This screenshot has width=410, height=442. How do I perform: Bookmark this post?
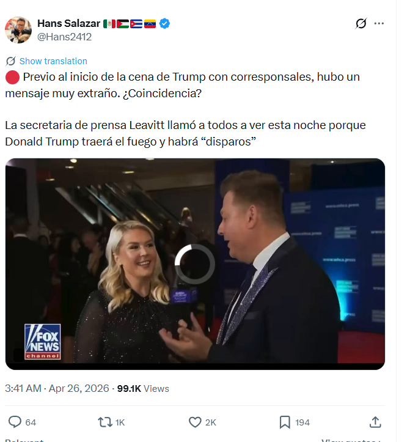[x=285, y=422]
